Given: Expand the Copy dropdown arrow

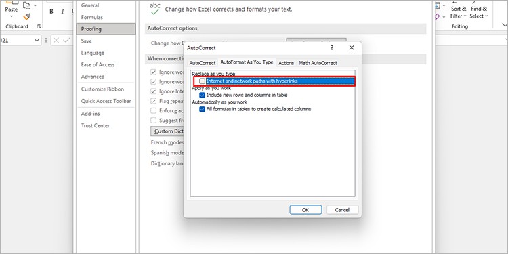Looking at the screenshot, I should [x=35, y=5].
